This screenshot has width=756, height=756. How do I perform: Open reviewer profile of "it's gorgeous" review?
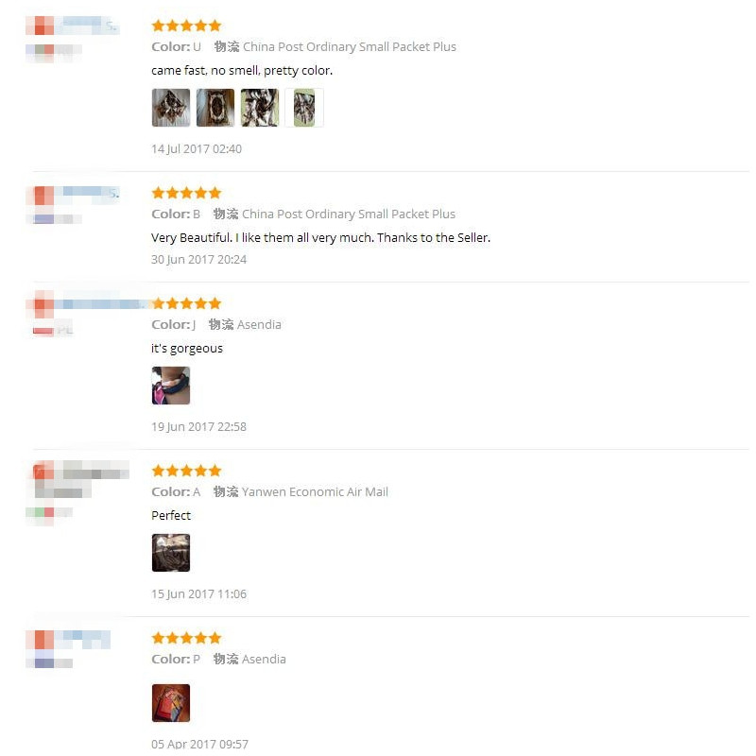coord(86,304)
